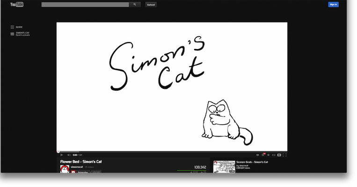Toggle captions on the player
Viewport: 357px width, 187px height.
(x=257, y=155)
